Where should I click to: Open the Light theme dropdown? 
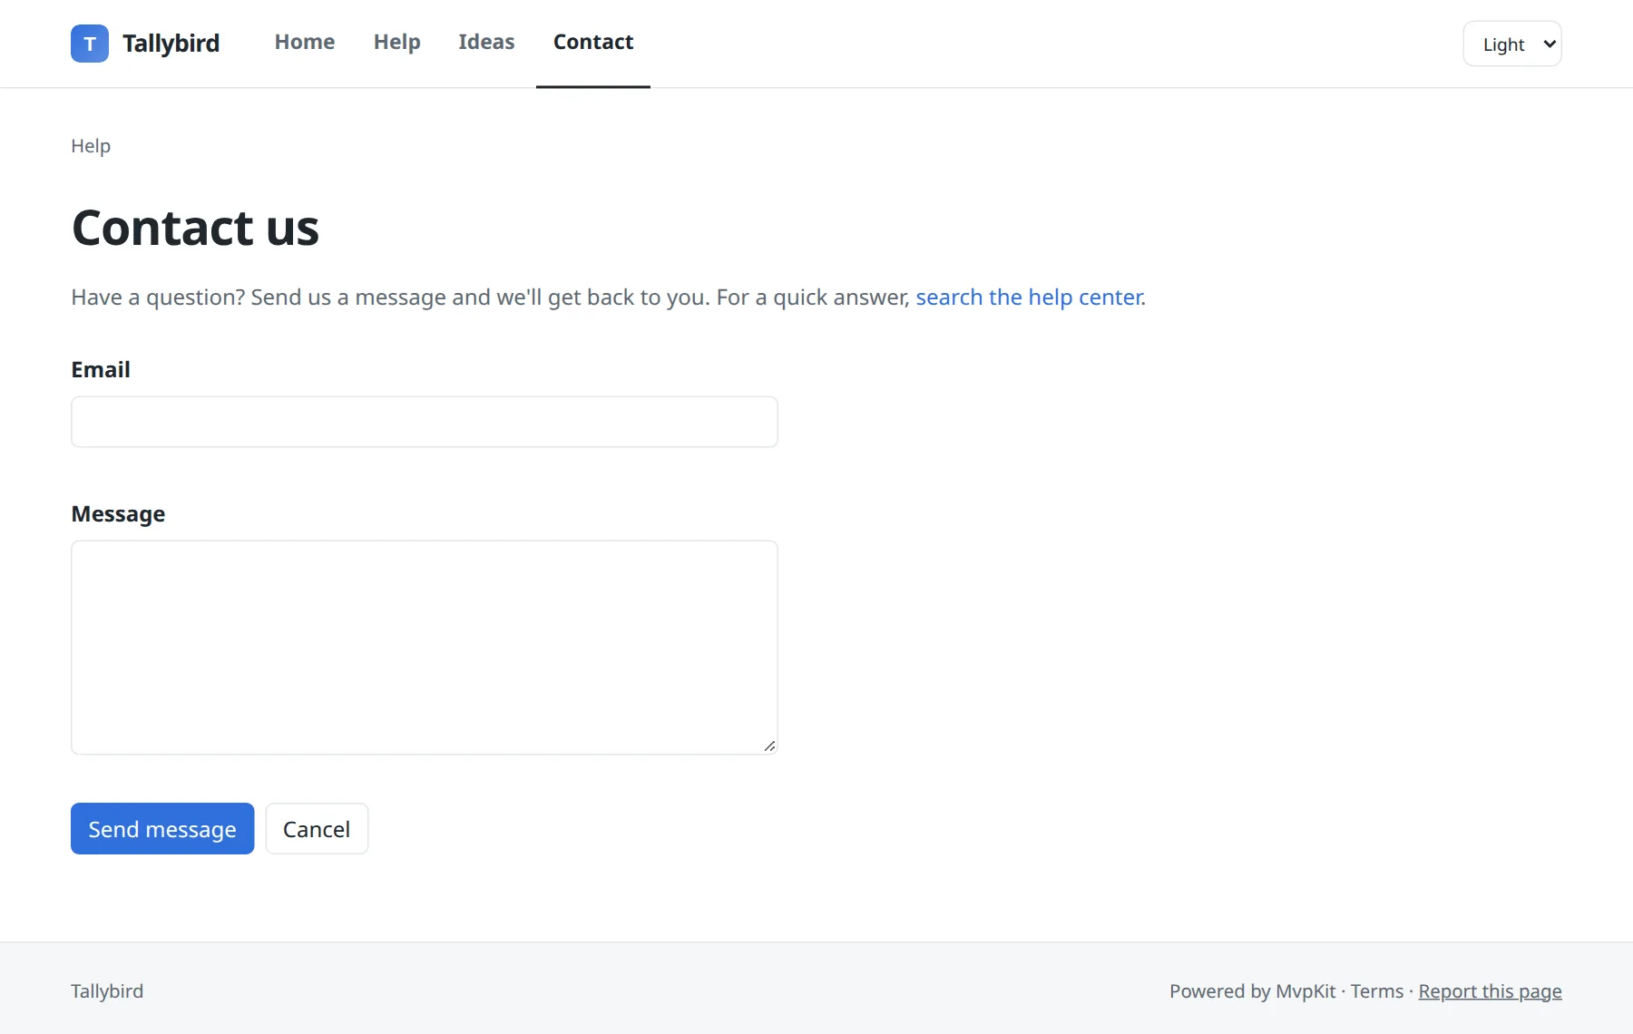pyautogui.click(x=1511, y=44)
